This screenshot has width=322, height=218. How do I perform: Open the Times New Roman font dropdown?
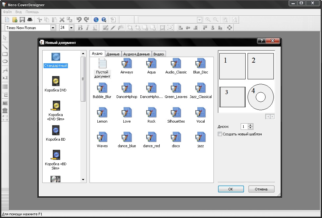[x=53, y=28]
